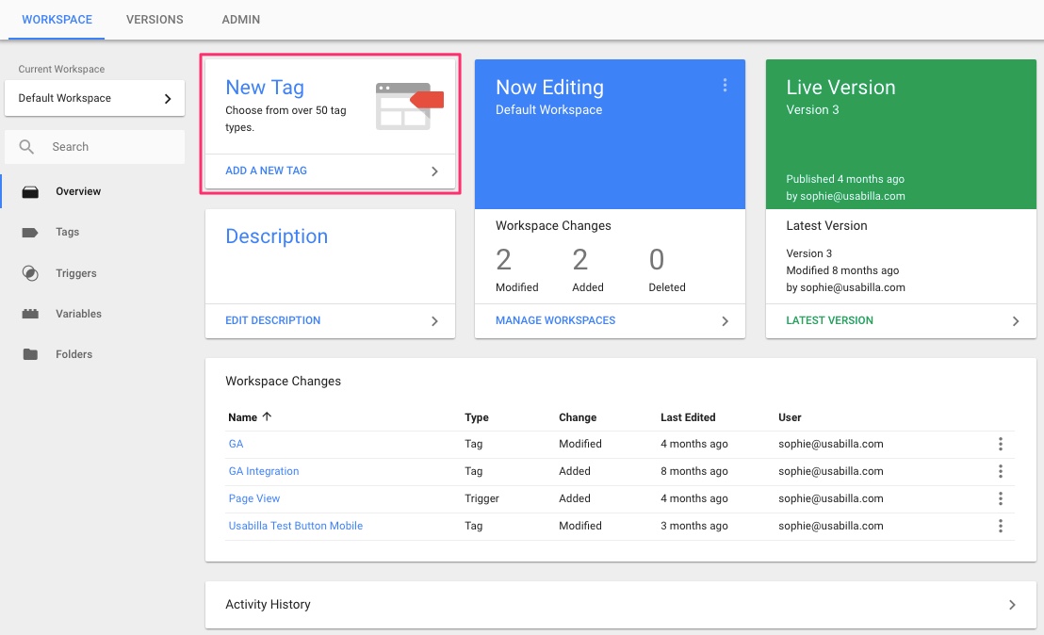Switch to the Versions tab

pos(154,19)
